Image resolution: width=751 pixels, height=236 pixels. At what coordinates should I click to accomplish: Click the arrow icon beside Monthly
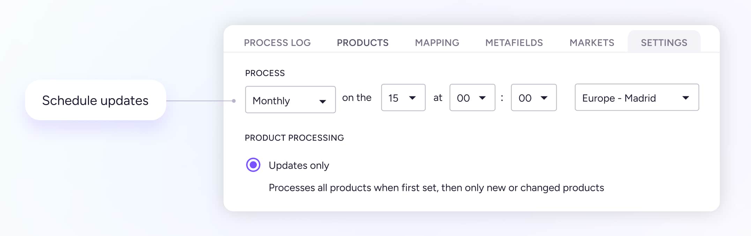(x=322, y=102)
